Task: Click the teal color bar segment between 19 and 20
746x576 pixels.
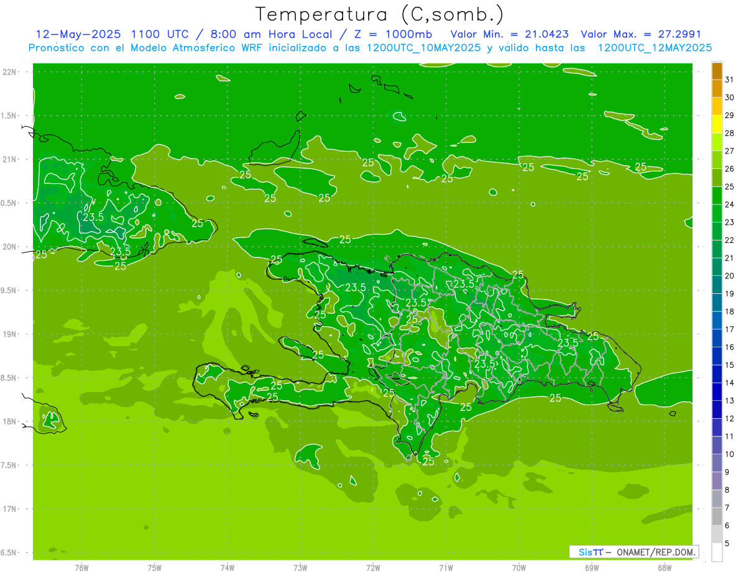Action: point(717,285)
